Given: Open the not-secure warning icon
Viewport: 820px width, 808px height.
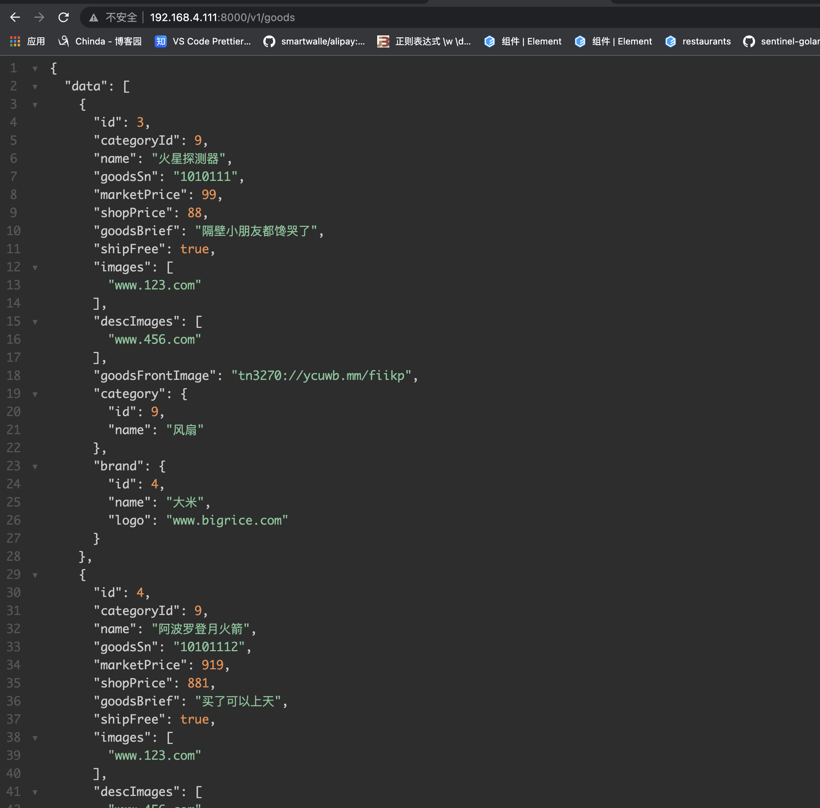Looking at the screenshot, I should 94,17.
